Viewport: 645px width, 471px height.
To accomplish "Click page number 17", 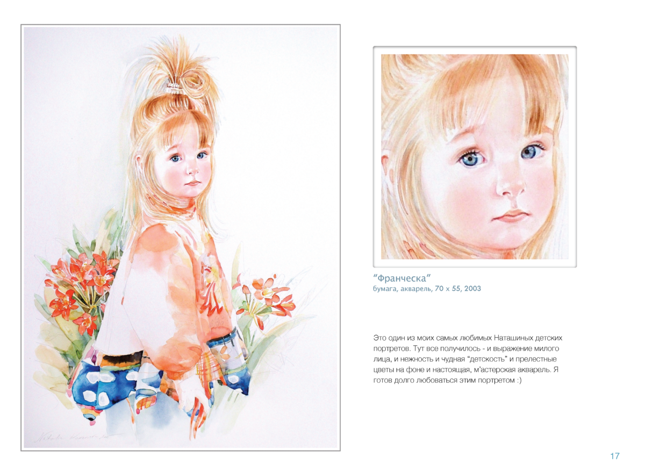I will [614, 456].
